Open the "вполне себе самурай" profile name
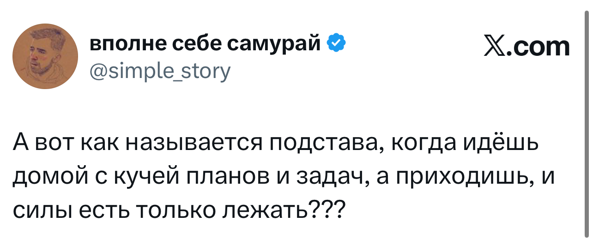The image size is (593, 246). pos(205,44)
